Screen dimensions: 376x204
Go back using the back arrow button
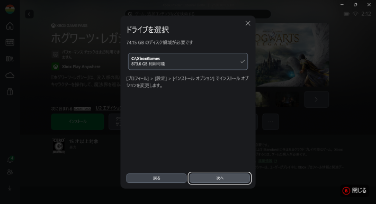[x=29, y=14]
